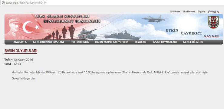This screenshot has width=224, height=109.
Task: Open TSK HAKKINDA menu
Action: [x=79, y=42]
